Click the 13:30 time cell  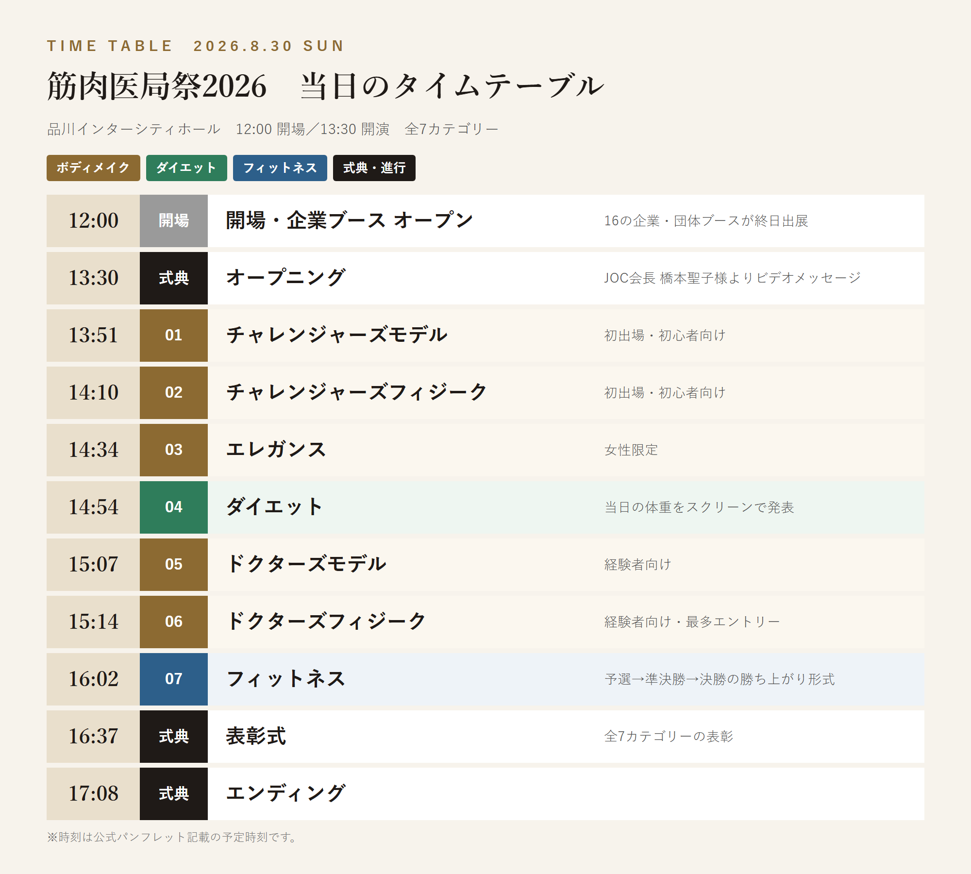tap(93, 278)
